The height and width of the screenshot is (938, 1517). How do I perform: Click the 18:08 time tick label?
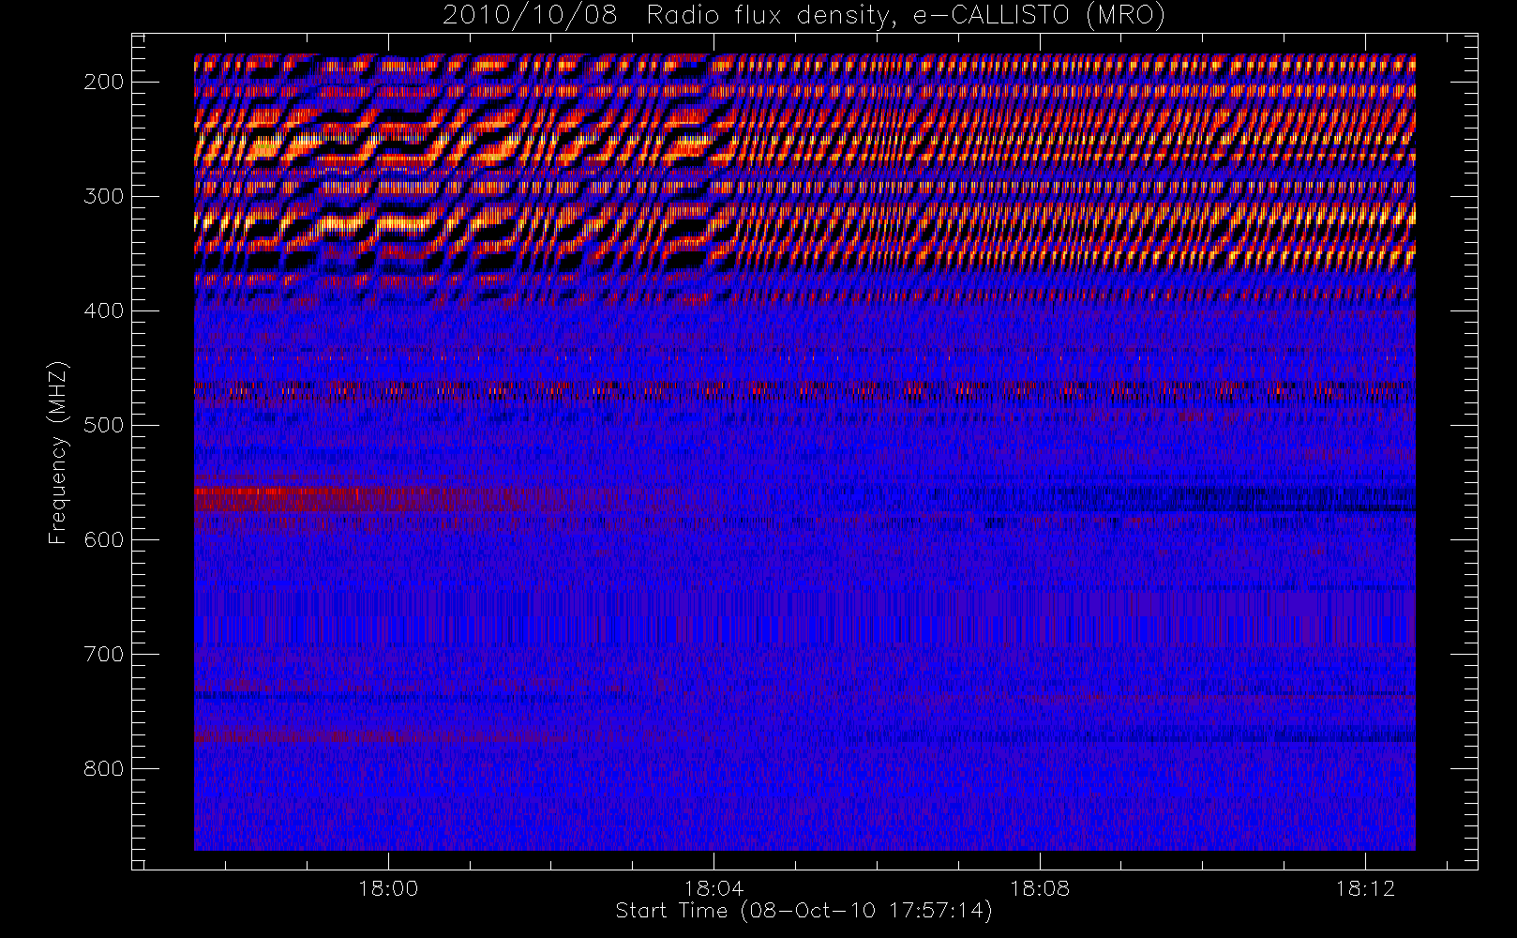[x=1040, y=888]
